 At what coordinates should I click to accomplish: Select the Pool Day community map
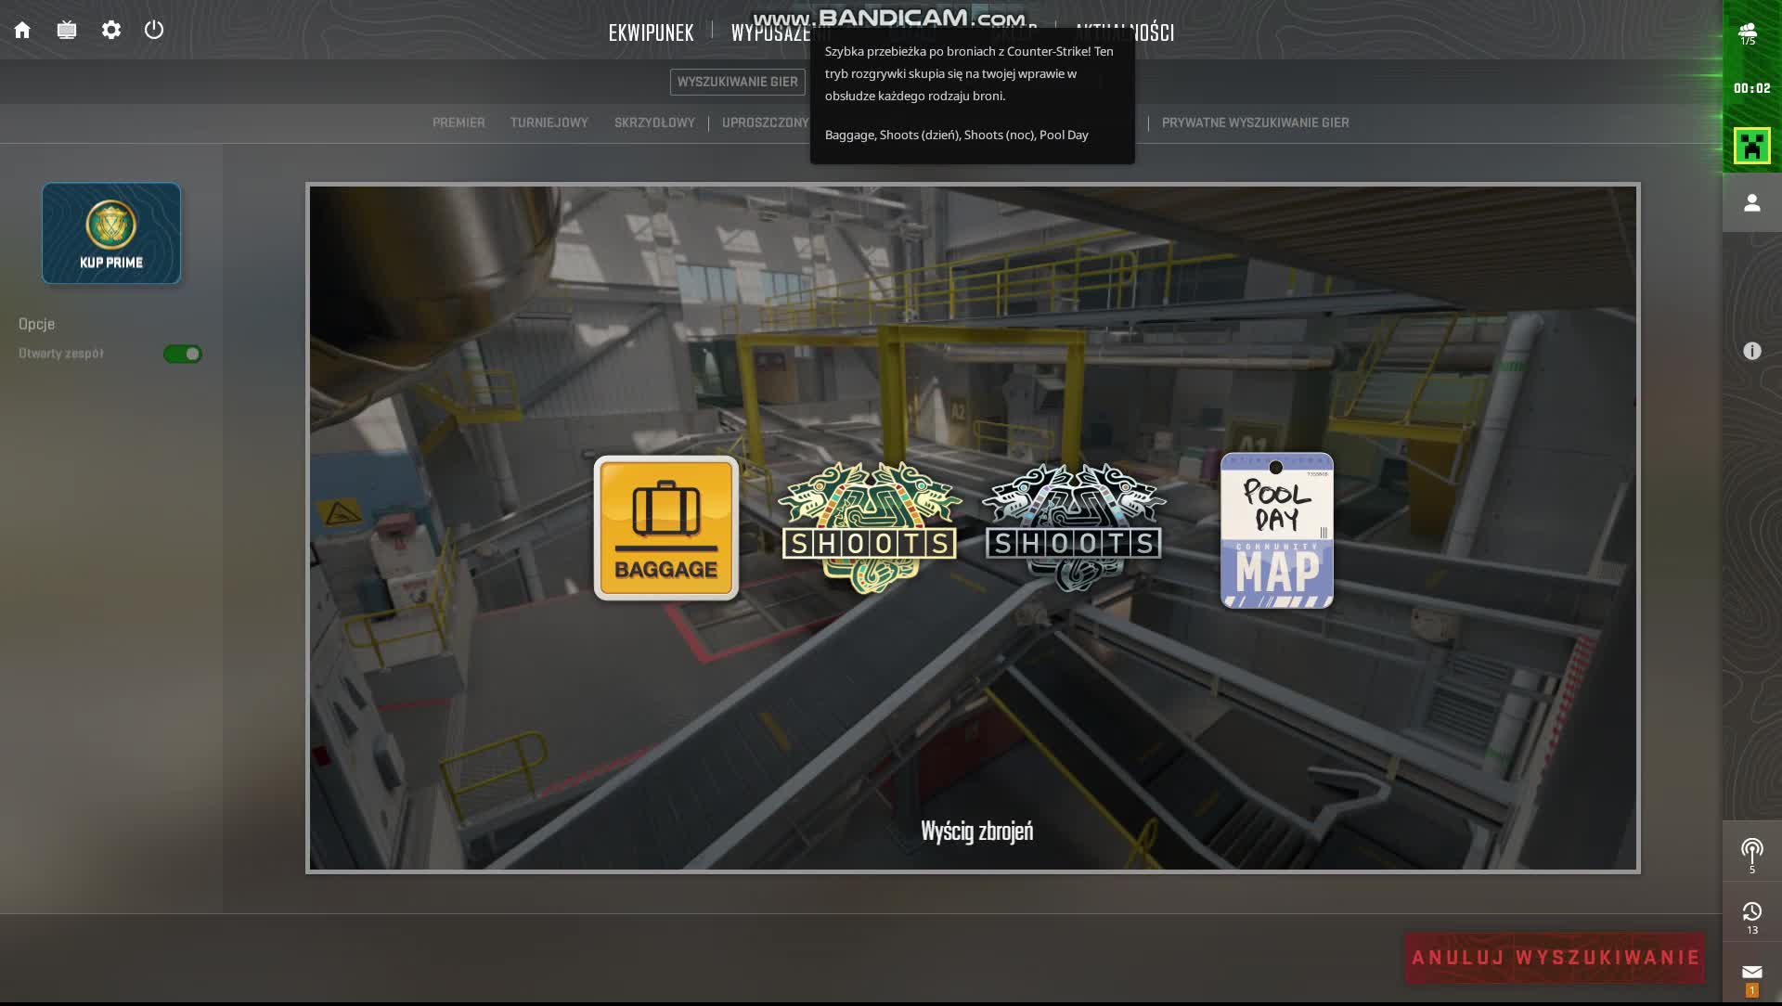1277,531
